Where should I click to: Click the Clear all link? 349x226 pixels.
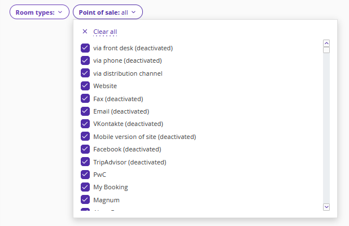[x=105, y=32]
